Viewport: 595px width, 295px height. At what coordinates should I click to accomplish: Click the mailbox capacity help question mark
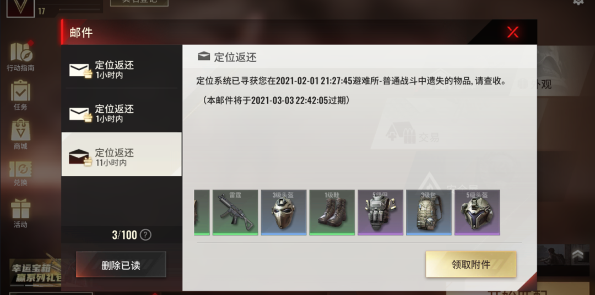[x=145, y=235]
